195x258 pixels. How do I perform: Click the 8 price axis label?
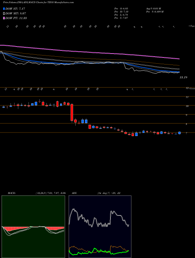click(x=186, y=124)
